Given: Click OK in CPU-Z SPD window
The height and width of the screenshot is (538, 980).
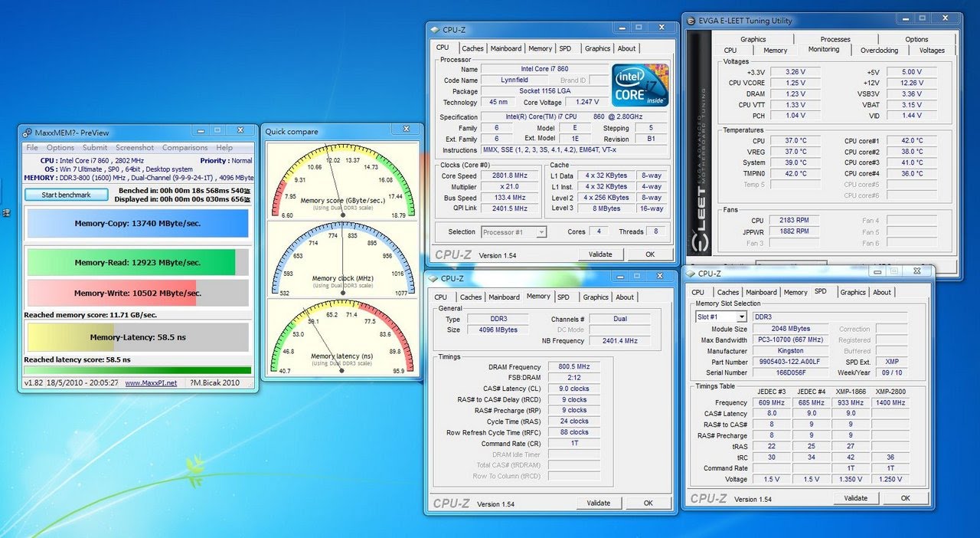Looking at the screenshot, I should point(905,498).
